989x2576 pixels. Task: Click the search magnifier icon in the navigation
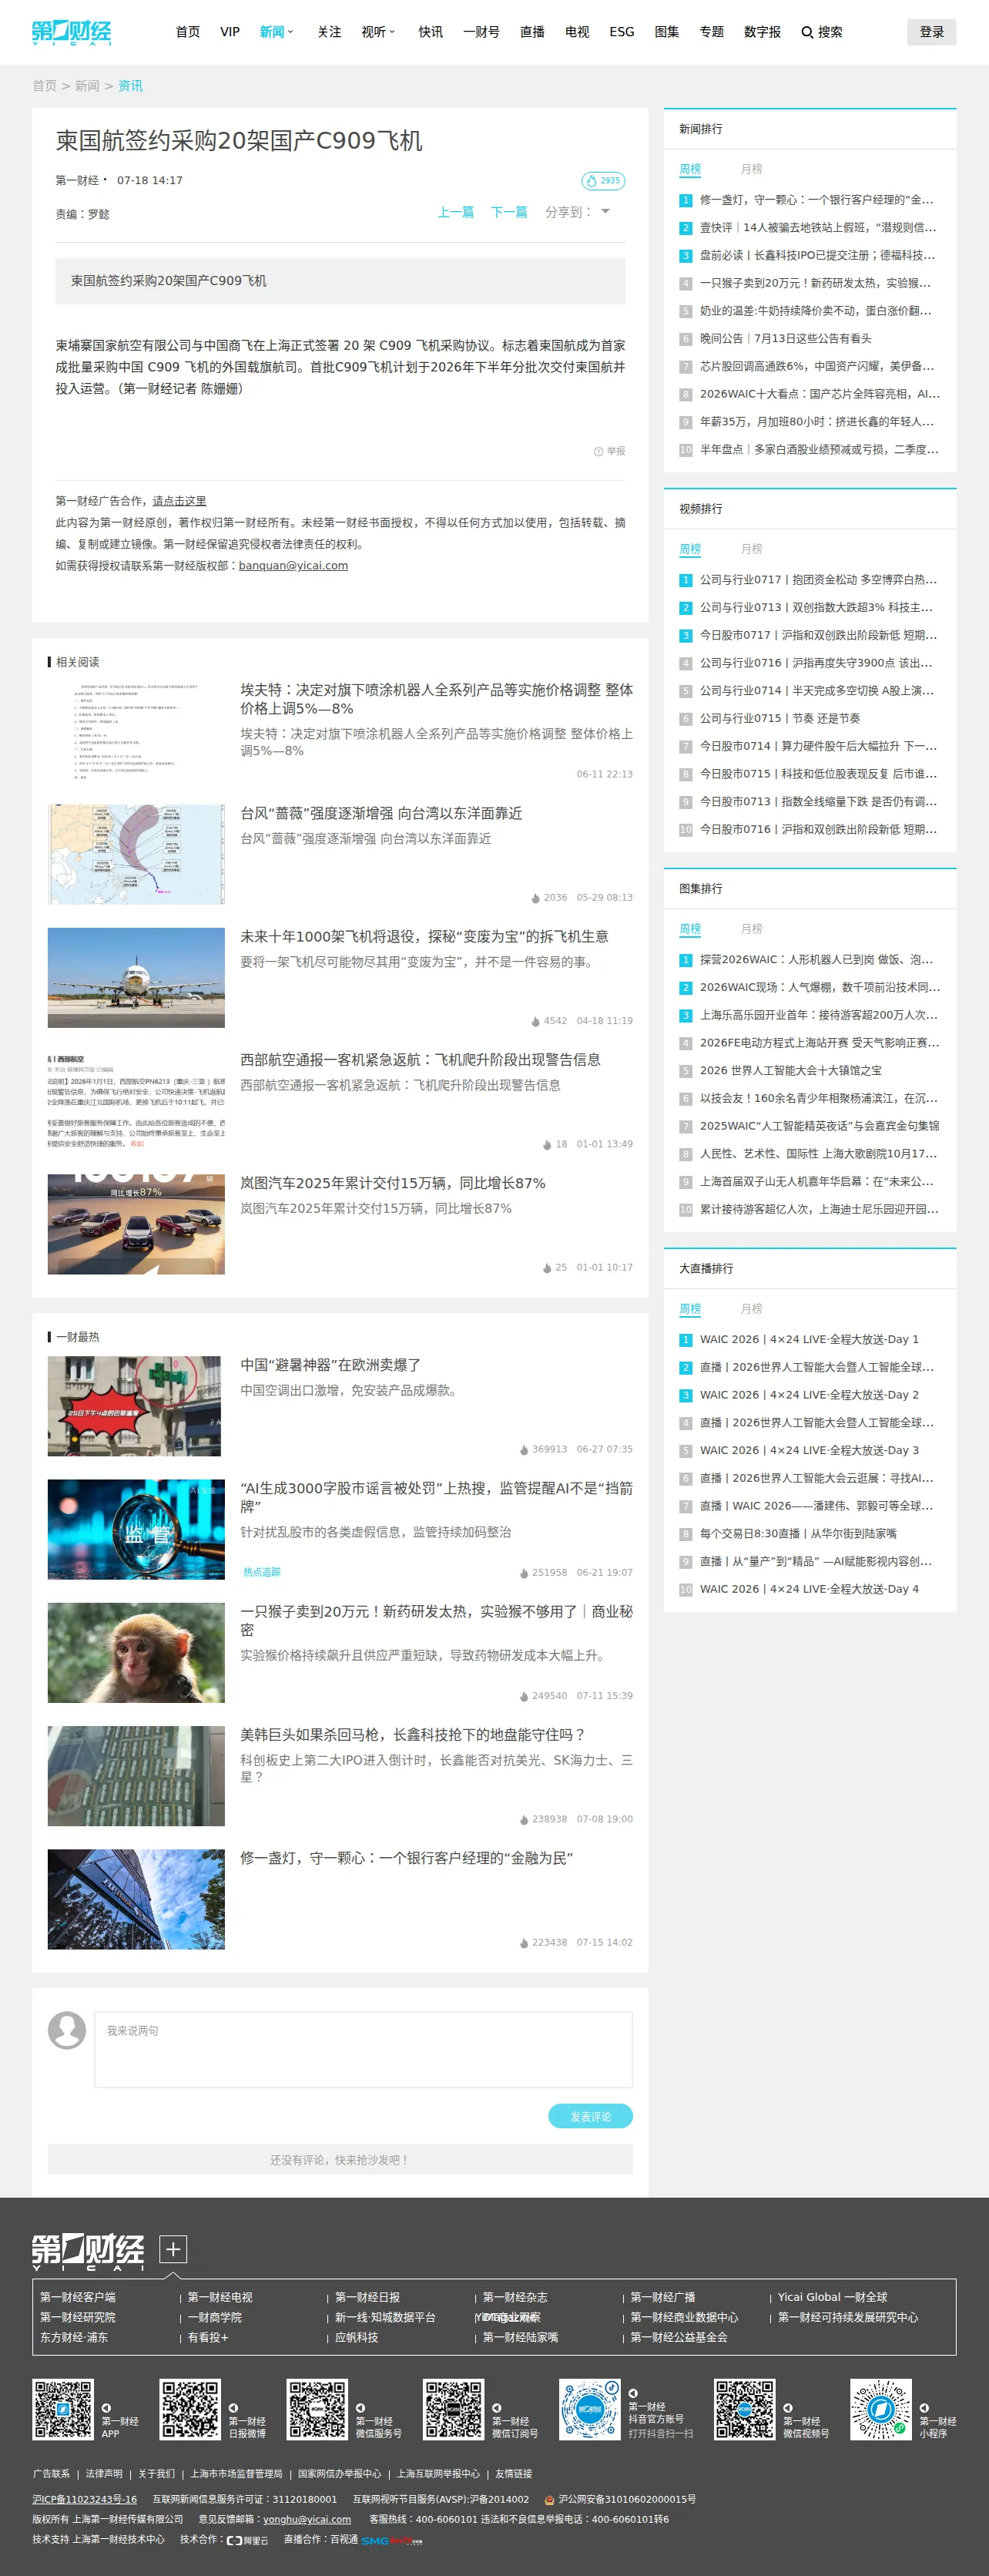(x=807, y=32)
